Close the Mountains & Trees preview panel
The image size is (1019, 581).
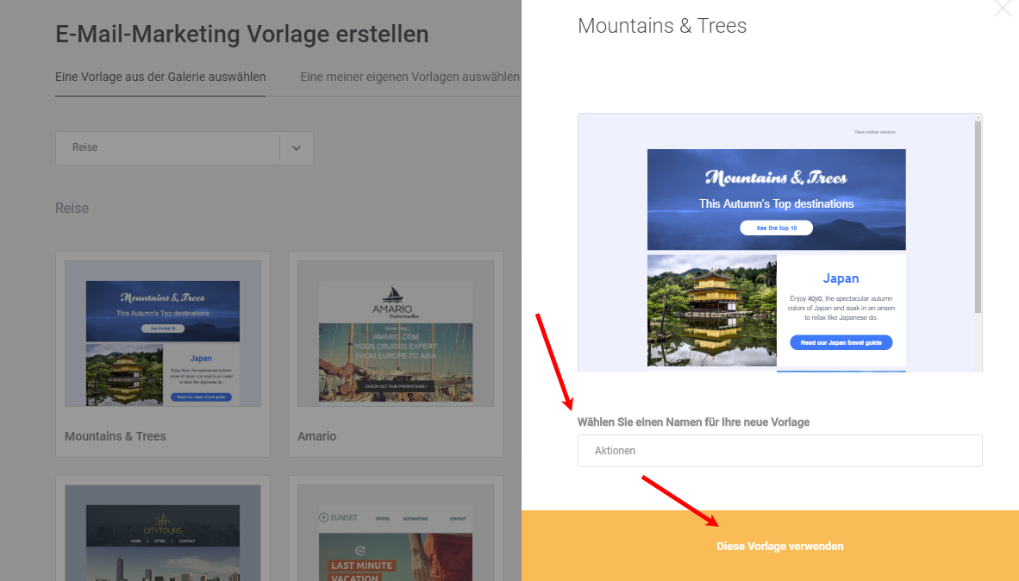(1003, 8)
